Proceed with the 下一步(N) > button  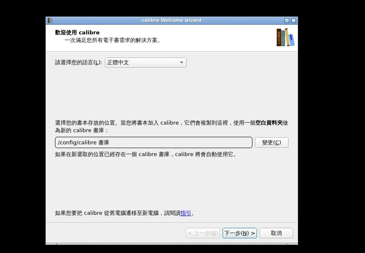click(x=239, y=233)
